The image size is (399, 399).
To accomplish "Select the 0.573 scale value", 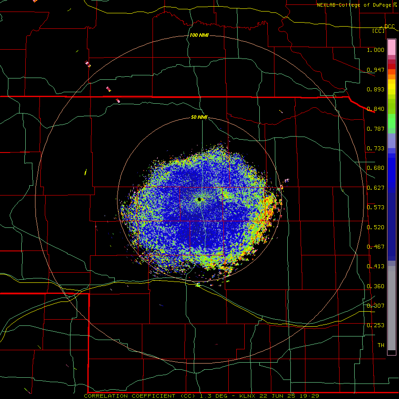I will click(x=376, y=207).
